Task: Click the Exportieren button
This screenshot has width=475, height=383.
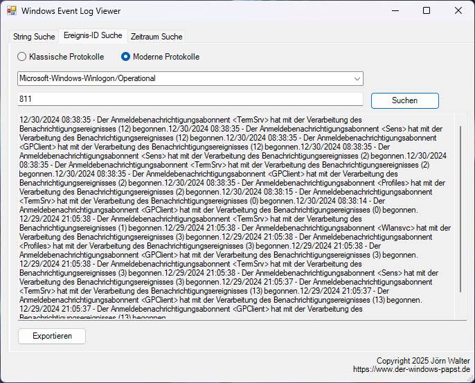Action: [x=52, y=336]
